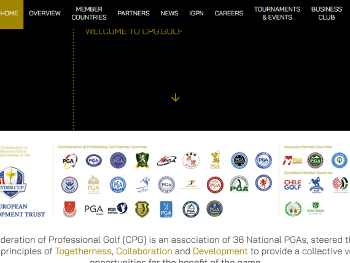Click the navy and gold round PGA logo
350x263 pixels.
point(214,209)
